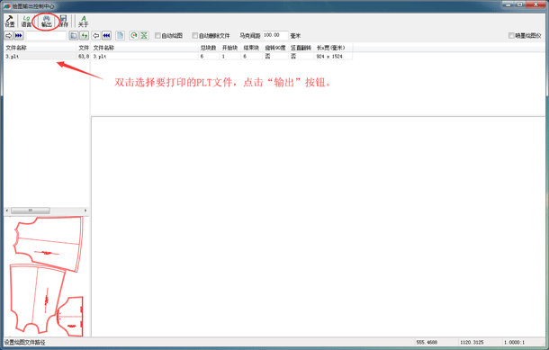This screenshot has height=350, width=549.
Task: Enable the 自动绘图 checkbox
Action: tap(157, 35)
